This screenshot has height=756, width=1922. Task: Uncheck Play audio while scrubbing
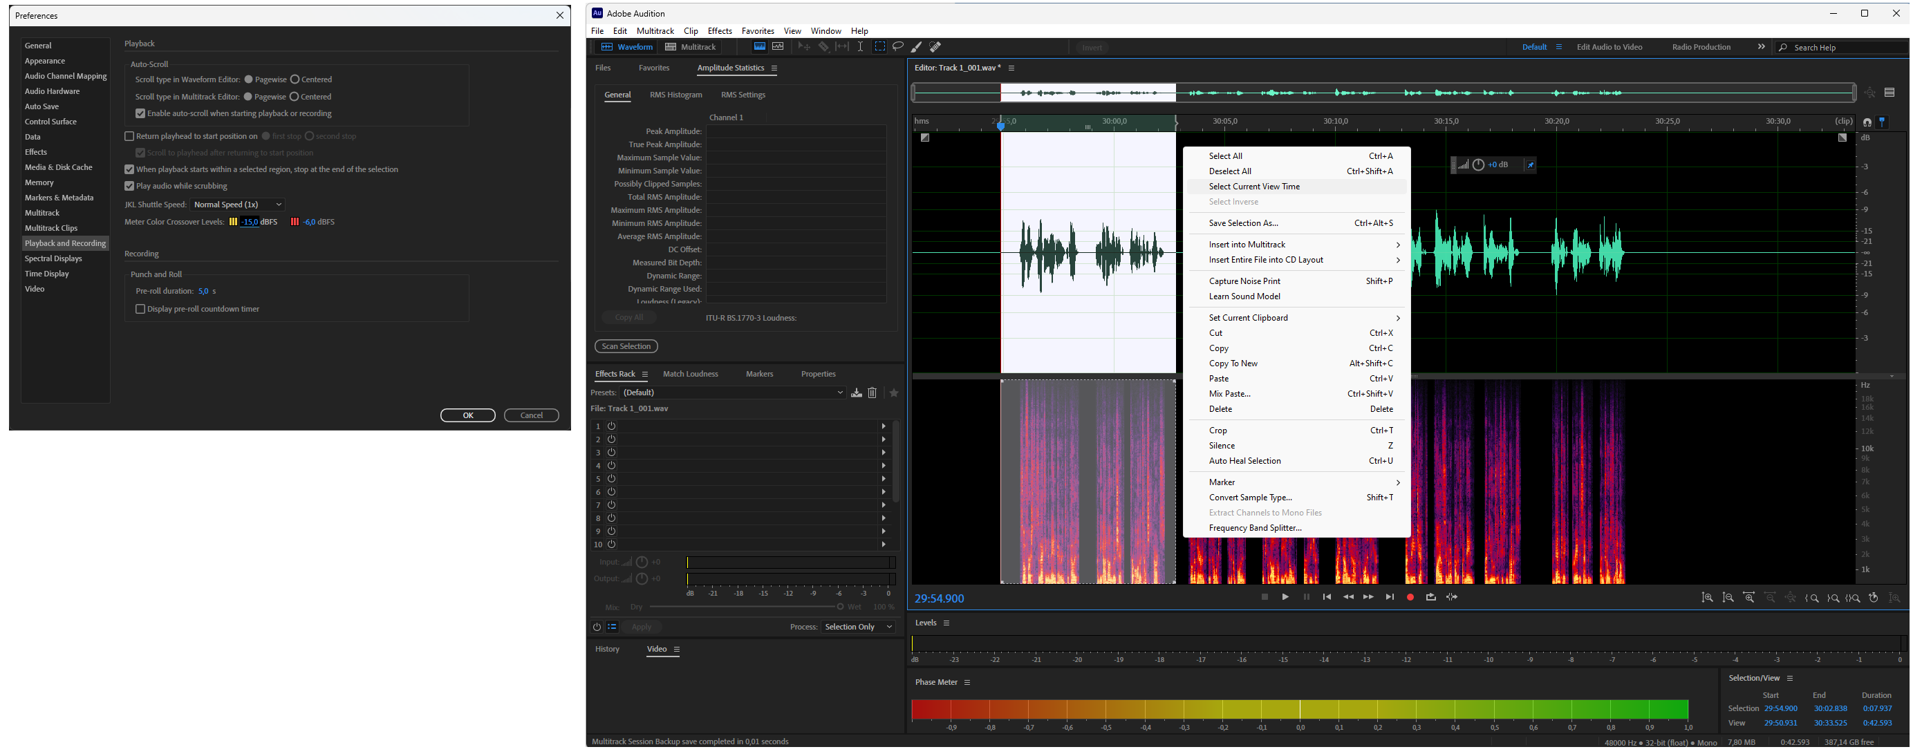[129, 186]
